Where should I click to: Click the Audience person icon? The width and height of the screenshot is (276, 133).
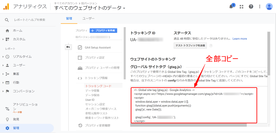7,65
